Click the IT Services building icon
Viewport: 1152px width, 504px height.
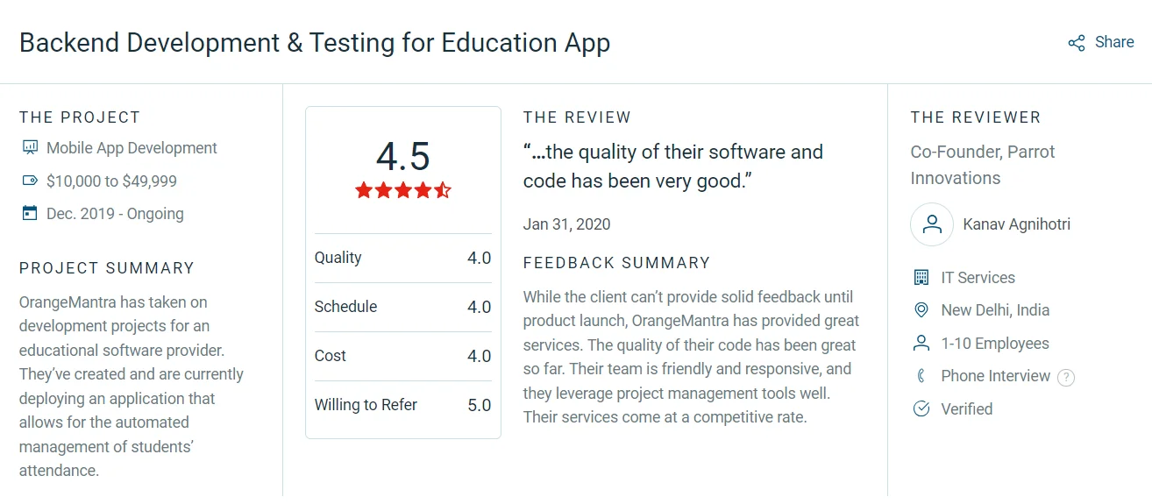coord(921,278)
